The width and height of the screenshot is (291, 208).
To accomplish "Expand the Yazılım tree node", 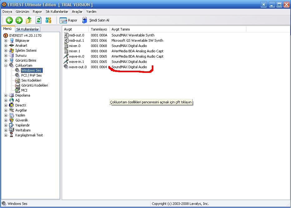I will click(6, 116).
